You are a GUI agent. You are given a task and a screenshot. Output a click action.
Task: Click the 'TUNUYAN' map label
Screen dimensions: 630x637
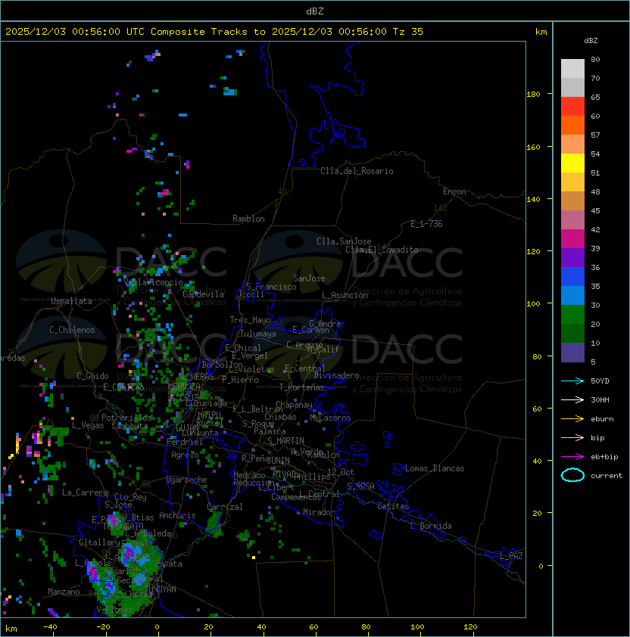pos(161,589)
